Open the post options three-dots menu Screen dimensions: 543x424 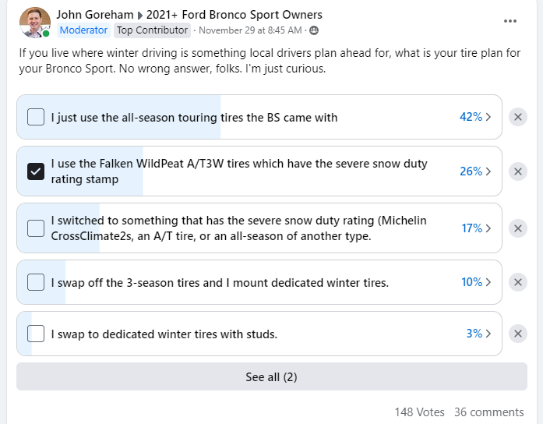[x=510, y=21]
